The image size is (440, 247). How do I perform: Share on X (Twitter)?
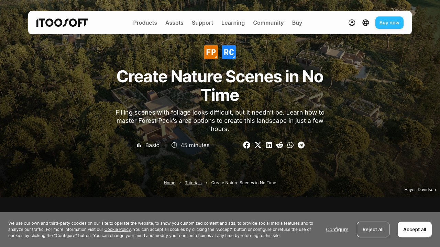point(258,145)
